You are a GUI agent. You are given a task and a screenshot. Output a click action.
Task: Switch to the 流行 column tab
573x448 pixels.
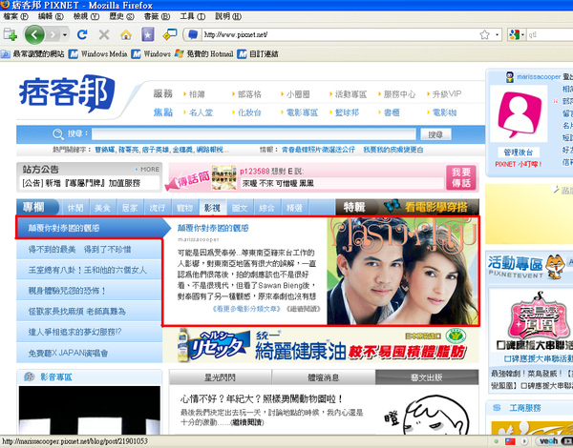(158, 208)
